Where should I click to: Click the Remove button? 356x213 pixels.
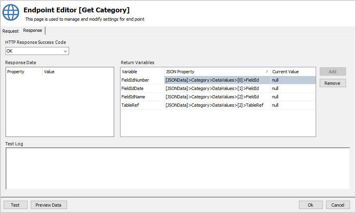point(332,83)
